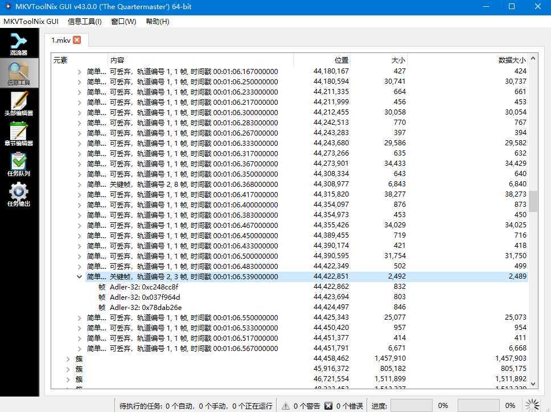This screenshot has width=551, height=412.
Task: Click the first progress bar next to 进度
Action: click(x=411, y=406)
